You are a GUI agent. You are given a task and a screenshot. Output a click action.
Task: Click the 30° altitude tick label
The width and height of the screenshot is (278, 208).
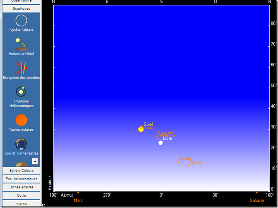(x=273, y=127)
